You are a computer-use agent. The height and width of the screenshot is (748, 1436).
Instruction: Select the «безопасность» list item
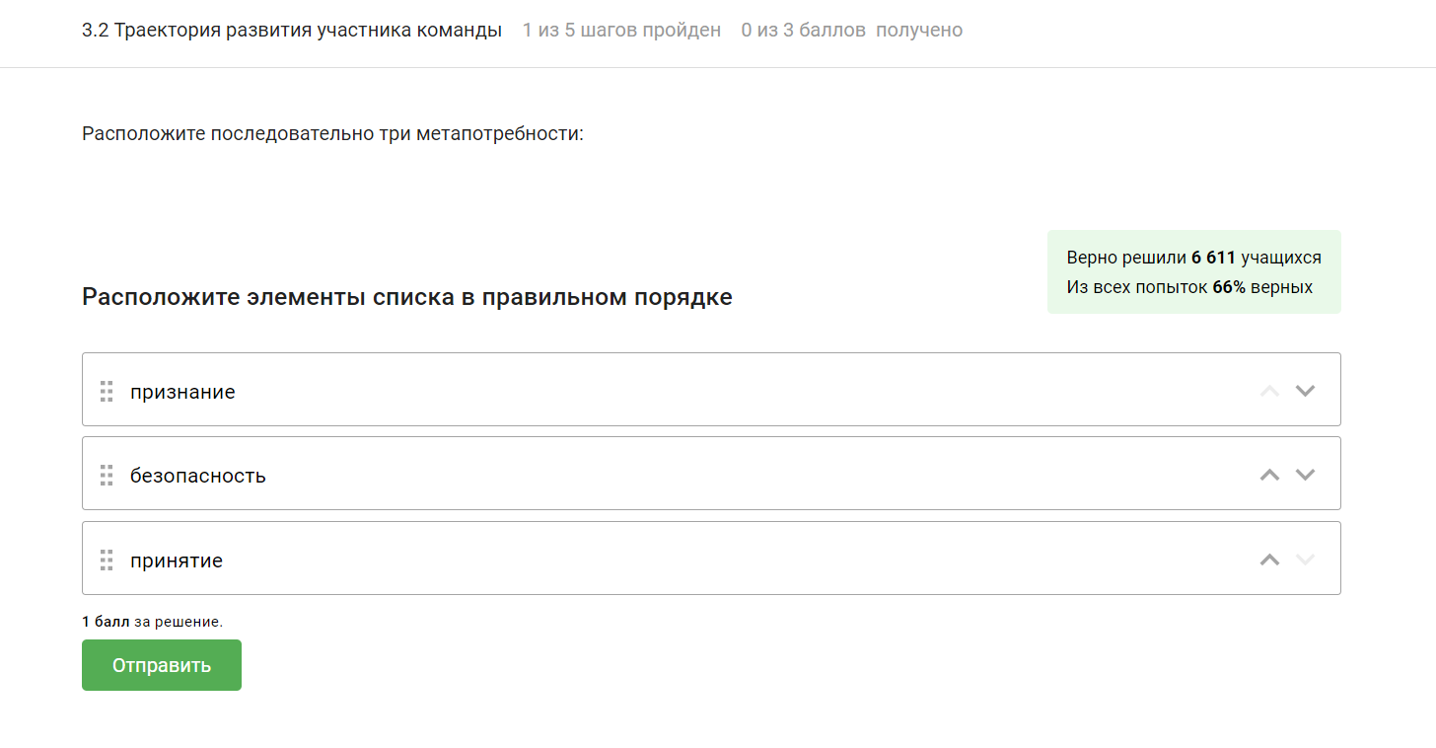[711, 474]
